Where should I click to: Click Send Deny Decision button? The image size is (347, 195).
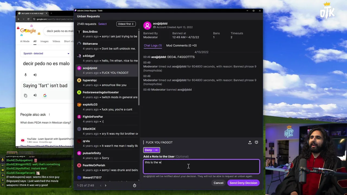pyautogui.click(x=243, y=183)
